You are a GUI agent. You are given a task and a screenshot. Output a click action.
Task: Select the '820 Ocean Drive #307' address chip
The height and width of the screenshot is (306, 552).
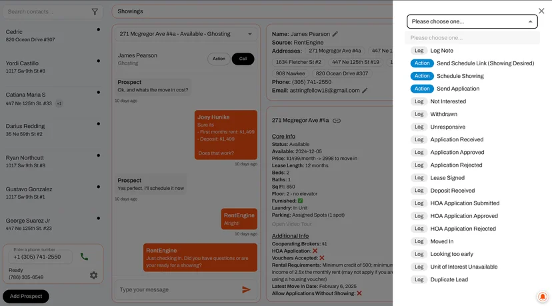[342, 73]
